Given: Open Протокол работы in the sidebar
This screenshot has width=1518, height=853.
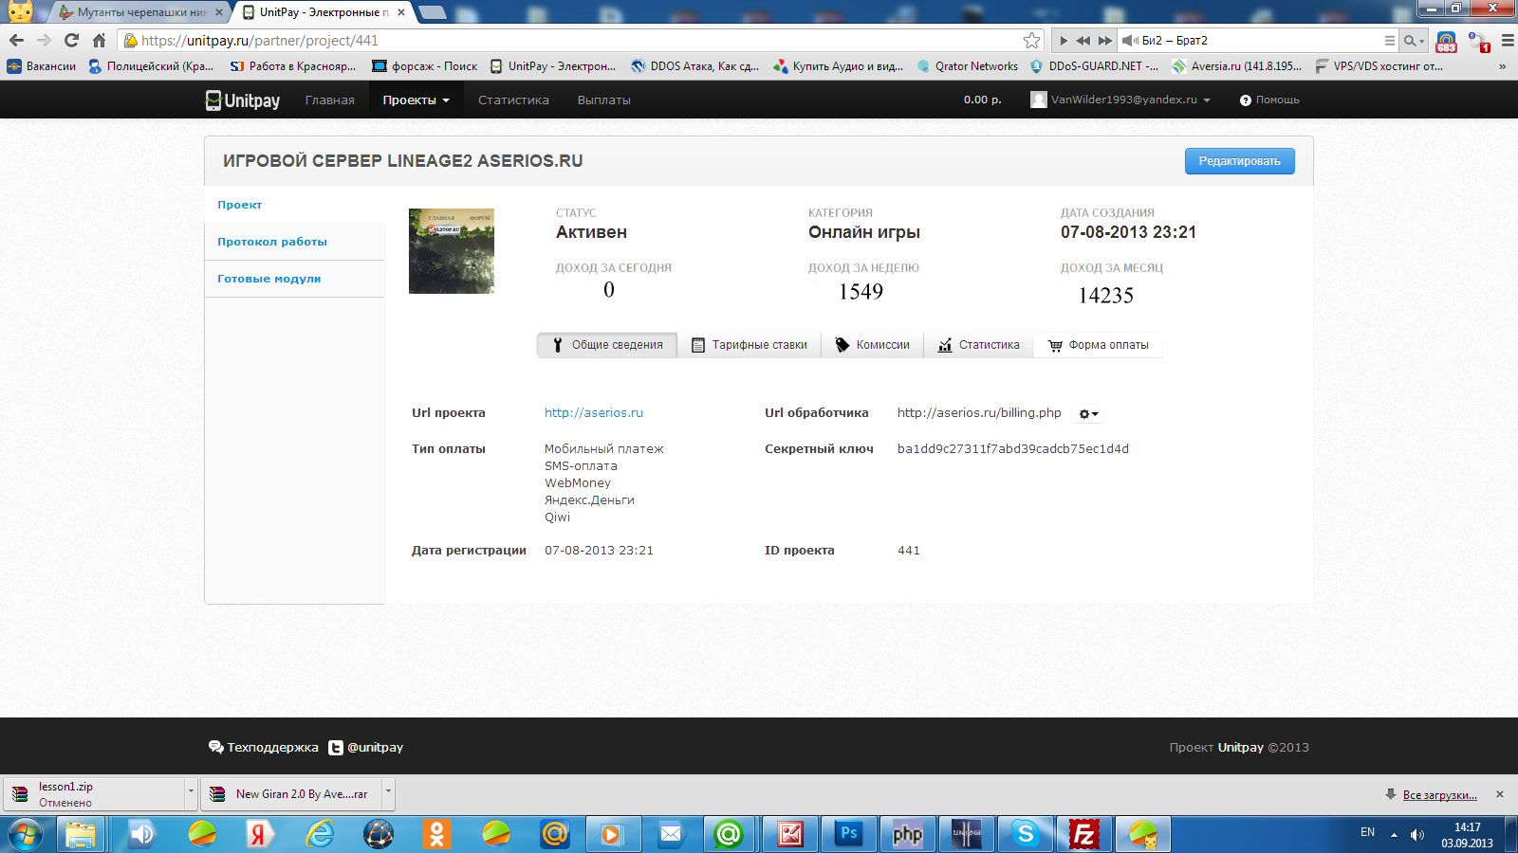Looking at the screenshot, I should click(x=272, y=242).
